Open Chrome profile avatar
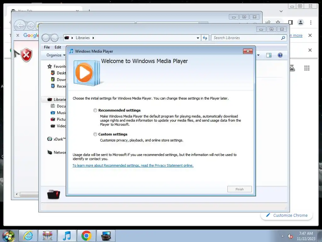The width and height of the screenshot is (322, 242). tap(300, 22)
